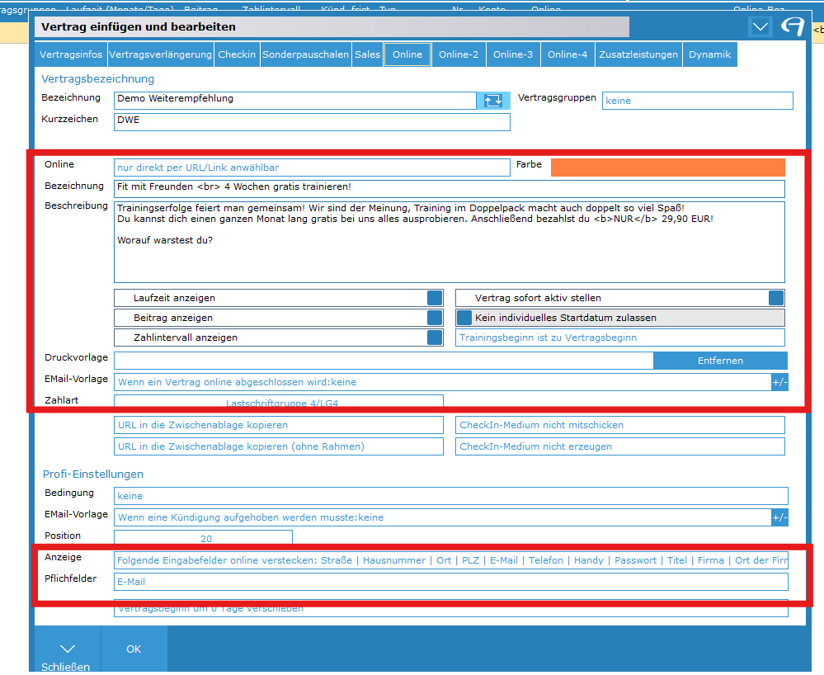
Task: Confirm with the OK button
Action: coord(134,649)
